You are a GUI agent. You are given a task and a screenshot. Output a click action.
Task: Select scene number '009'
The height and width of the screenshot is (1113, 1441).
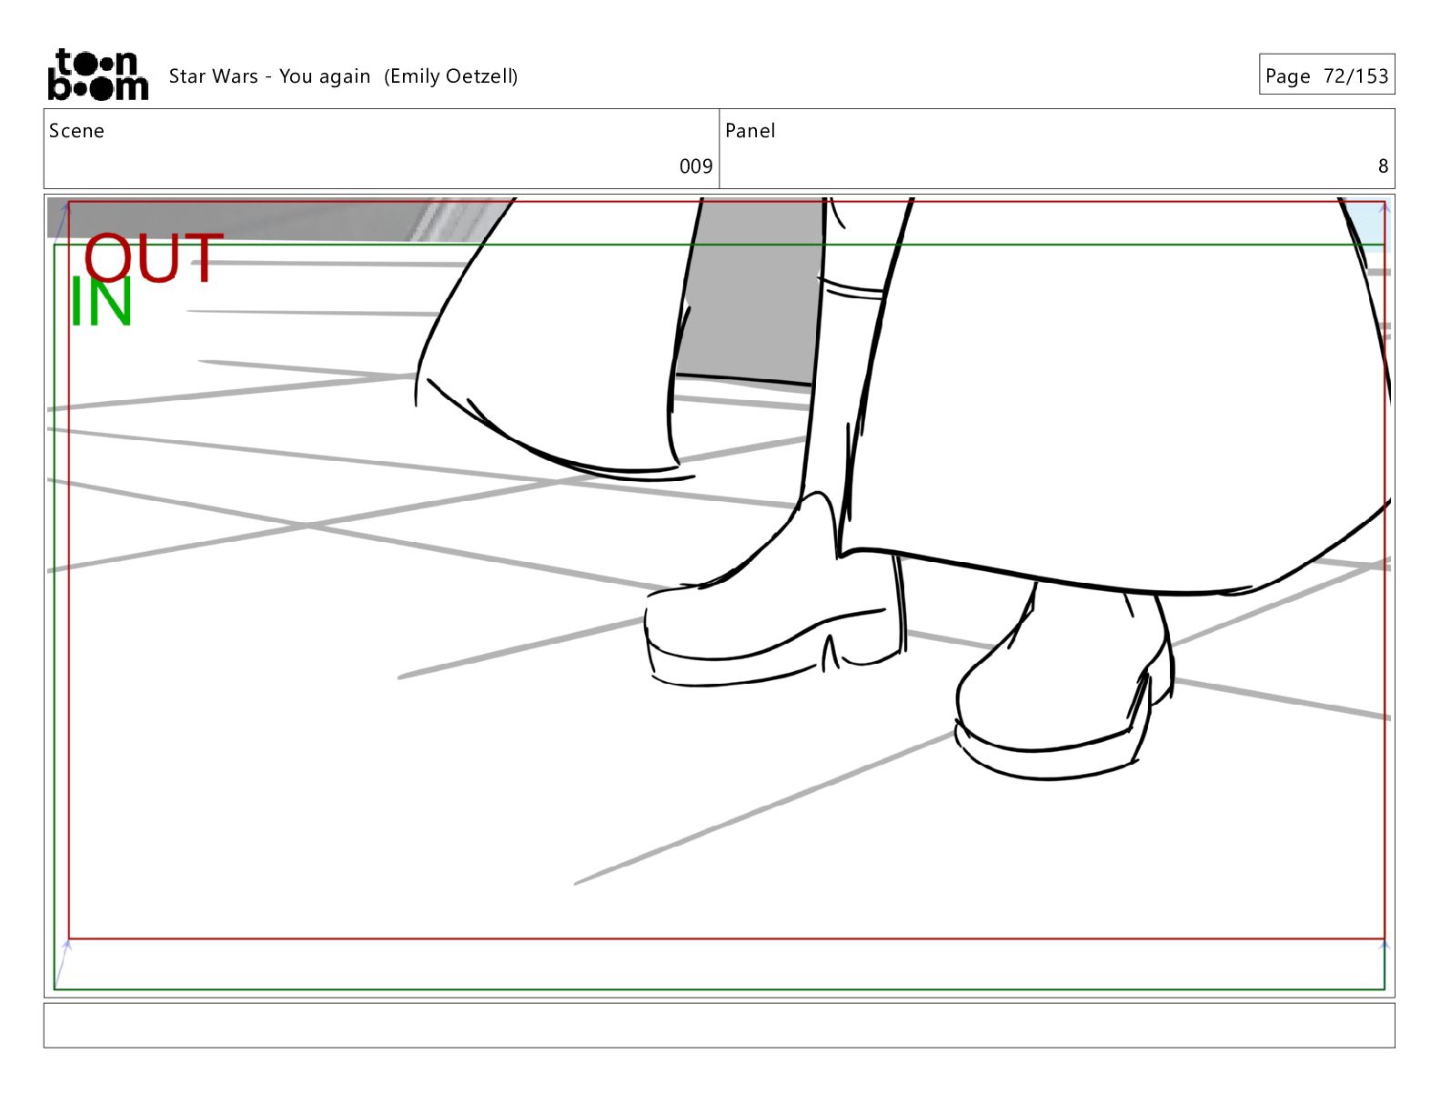pyautogui.click(x=696, y=166)
